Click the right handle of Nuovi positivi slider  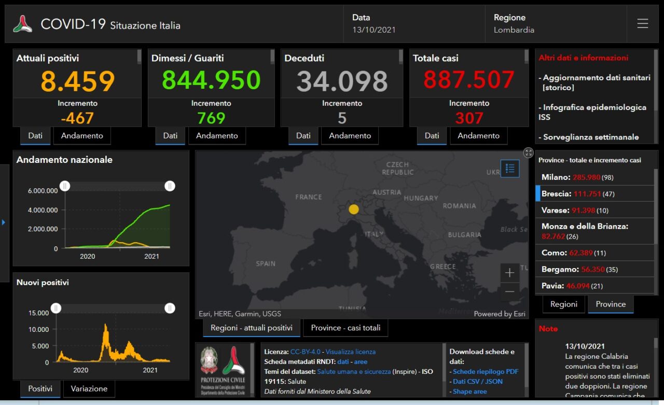click(170, 309)
